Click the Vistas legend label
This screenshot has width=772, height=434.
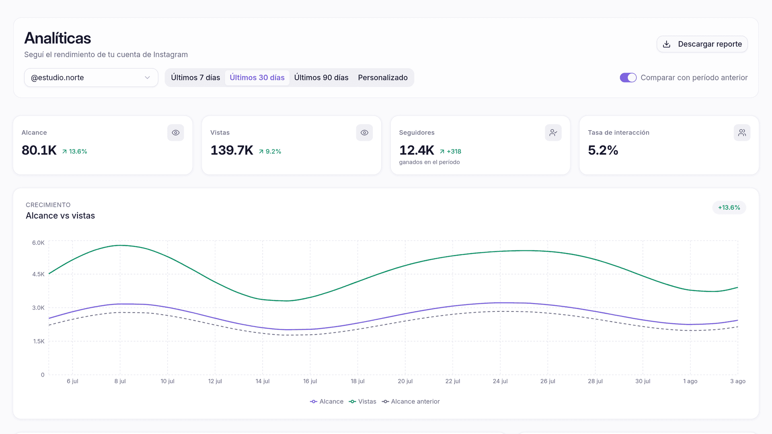click(367, 401)
